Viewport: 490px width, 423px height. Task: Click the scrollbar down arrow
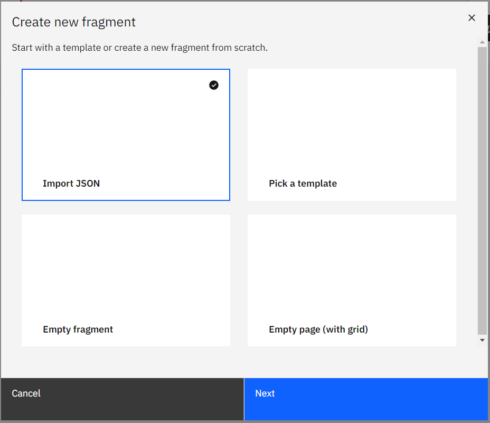pyautogui.click(x=482, y=340)
